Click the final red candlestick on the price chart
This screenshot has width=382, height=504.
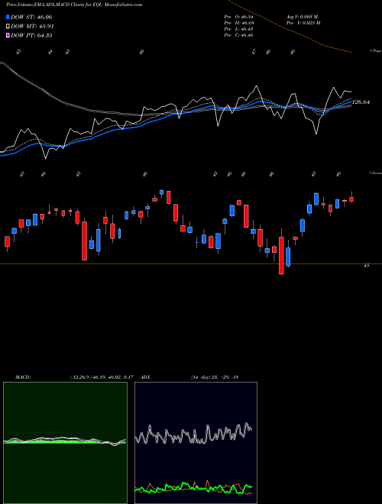click(x=351, y=199)
